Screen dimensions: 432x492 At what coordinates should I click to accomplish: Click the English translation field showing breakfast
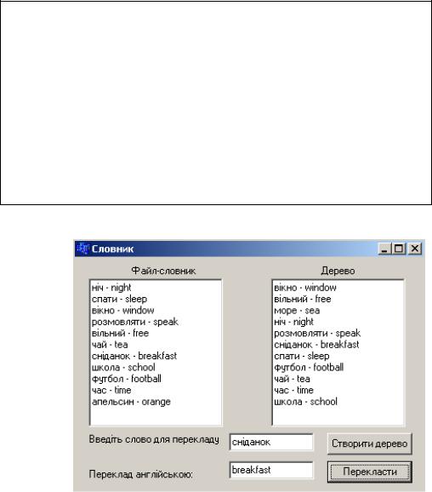[271, 470]
